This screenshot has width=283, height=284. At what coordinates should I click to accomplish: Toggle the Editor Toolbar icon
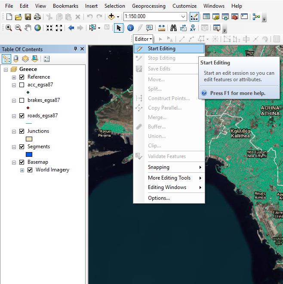[194, 17]
